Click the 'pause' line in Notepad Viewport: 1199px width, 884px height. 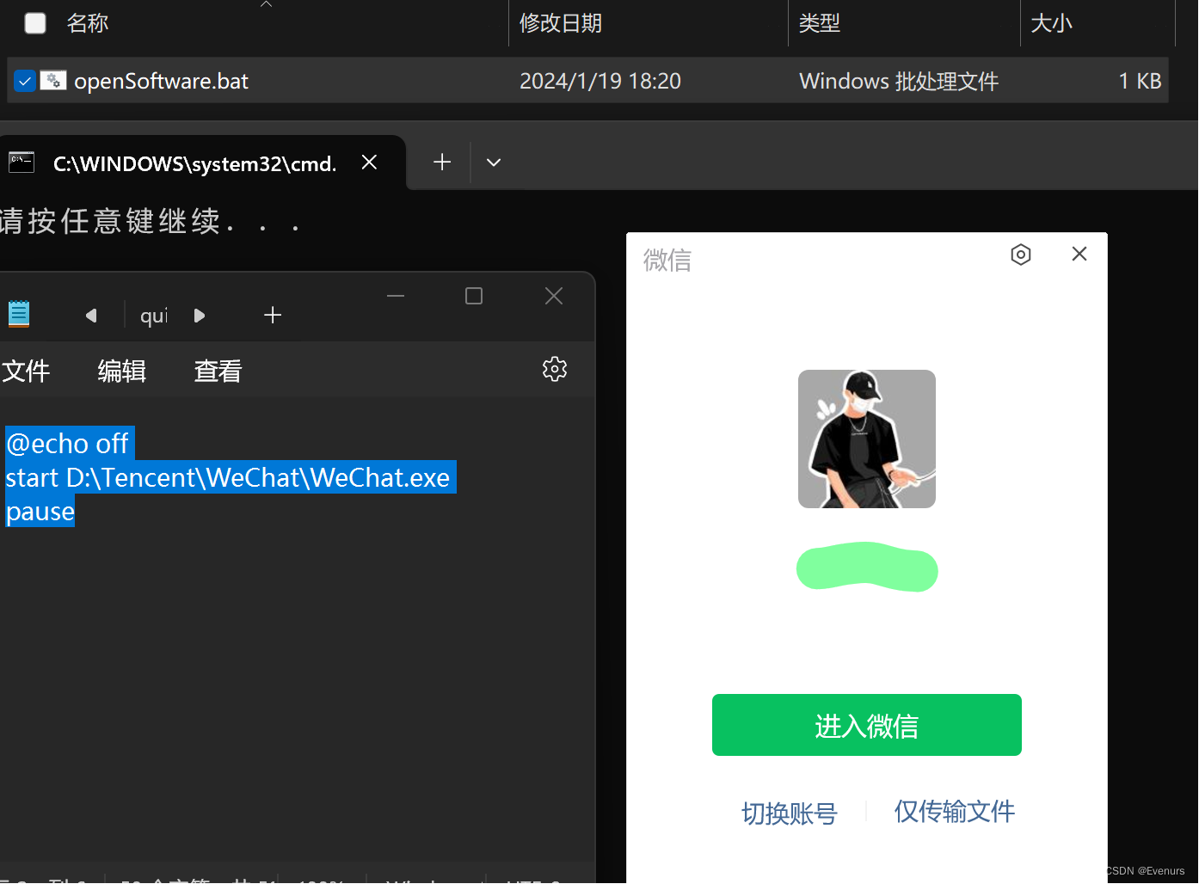click(40, 511)
